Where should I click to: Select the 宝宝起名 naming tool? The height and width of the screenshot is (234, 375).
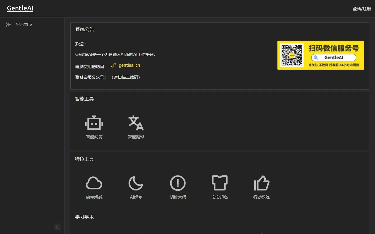[x=219, y=187]
